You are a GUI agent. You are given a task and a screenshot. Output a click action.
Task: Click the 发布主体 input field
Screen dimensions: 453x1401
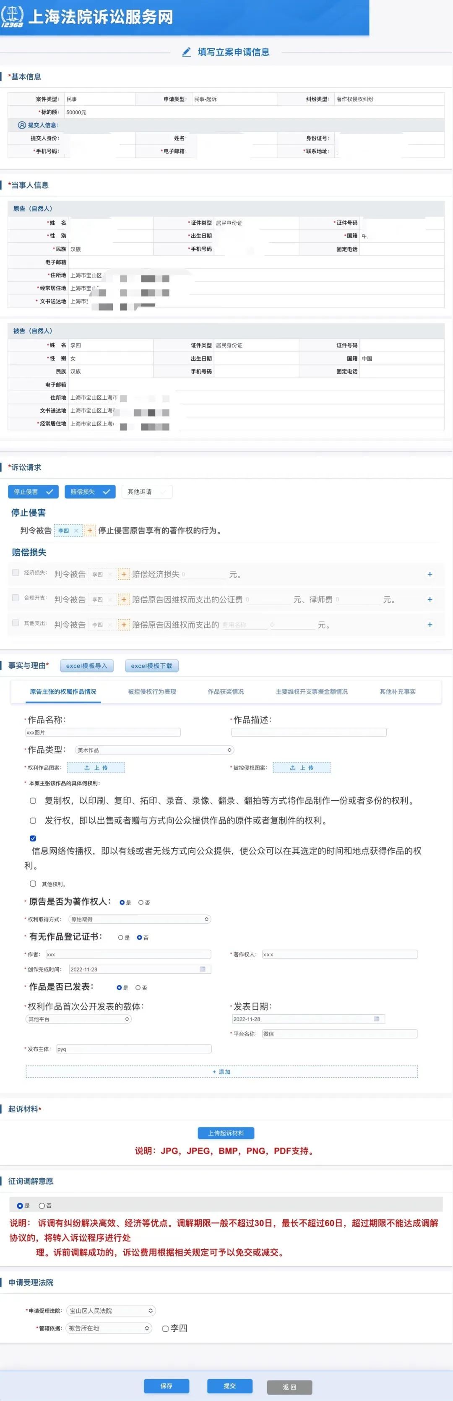pyautogui.click(x=134, y=1049)
